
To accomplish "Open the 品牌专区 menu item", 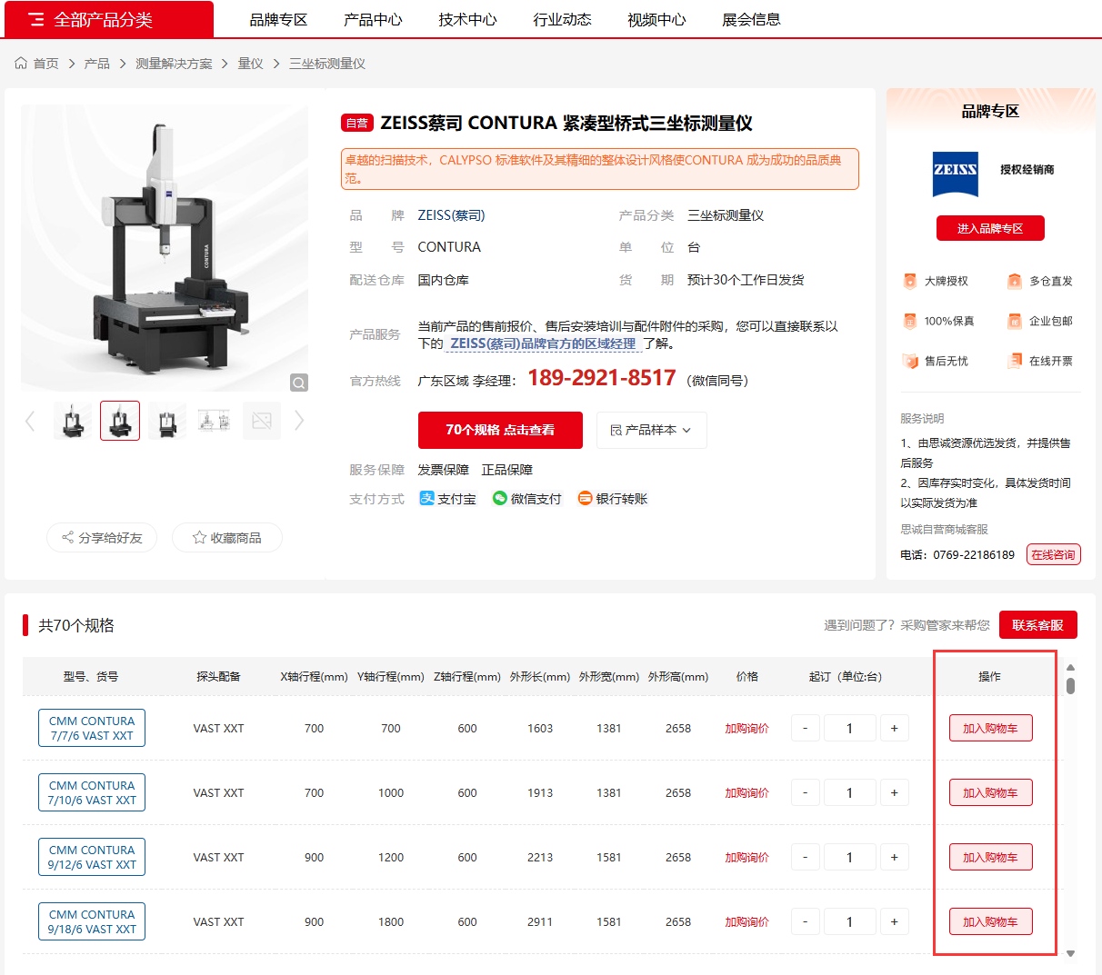I will 278,19.
